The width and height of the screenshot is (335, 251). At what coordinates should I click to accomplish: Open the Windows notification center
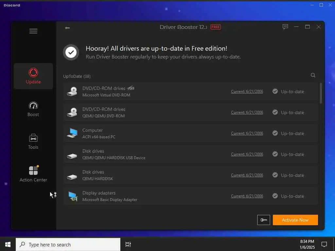pos(324,244)
